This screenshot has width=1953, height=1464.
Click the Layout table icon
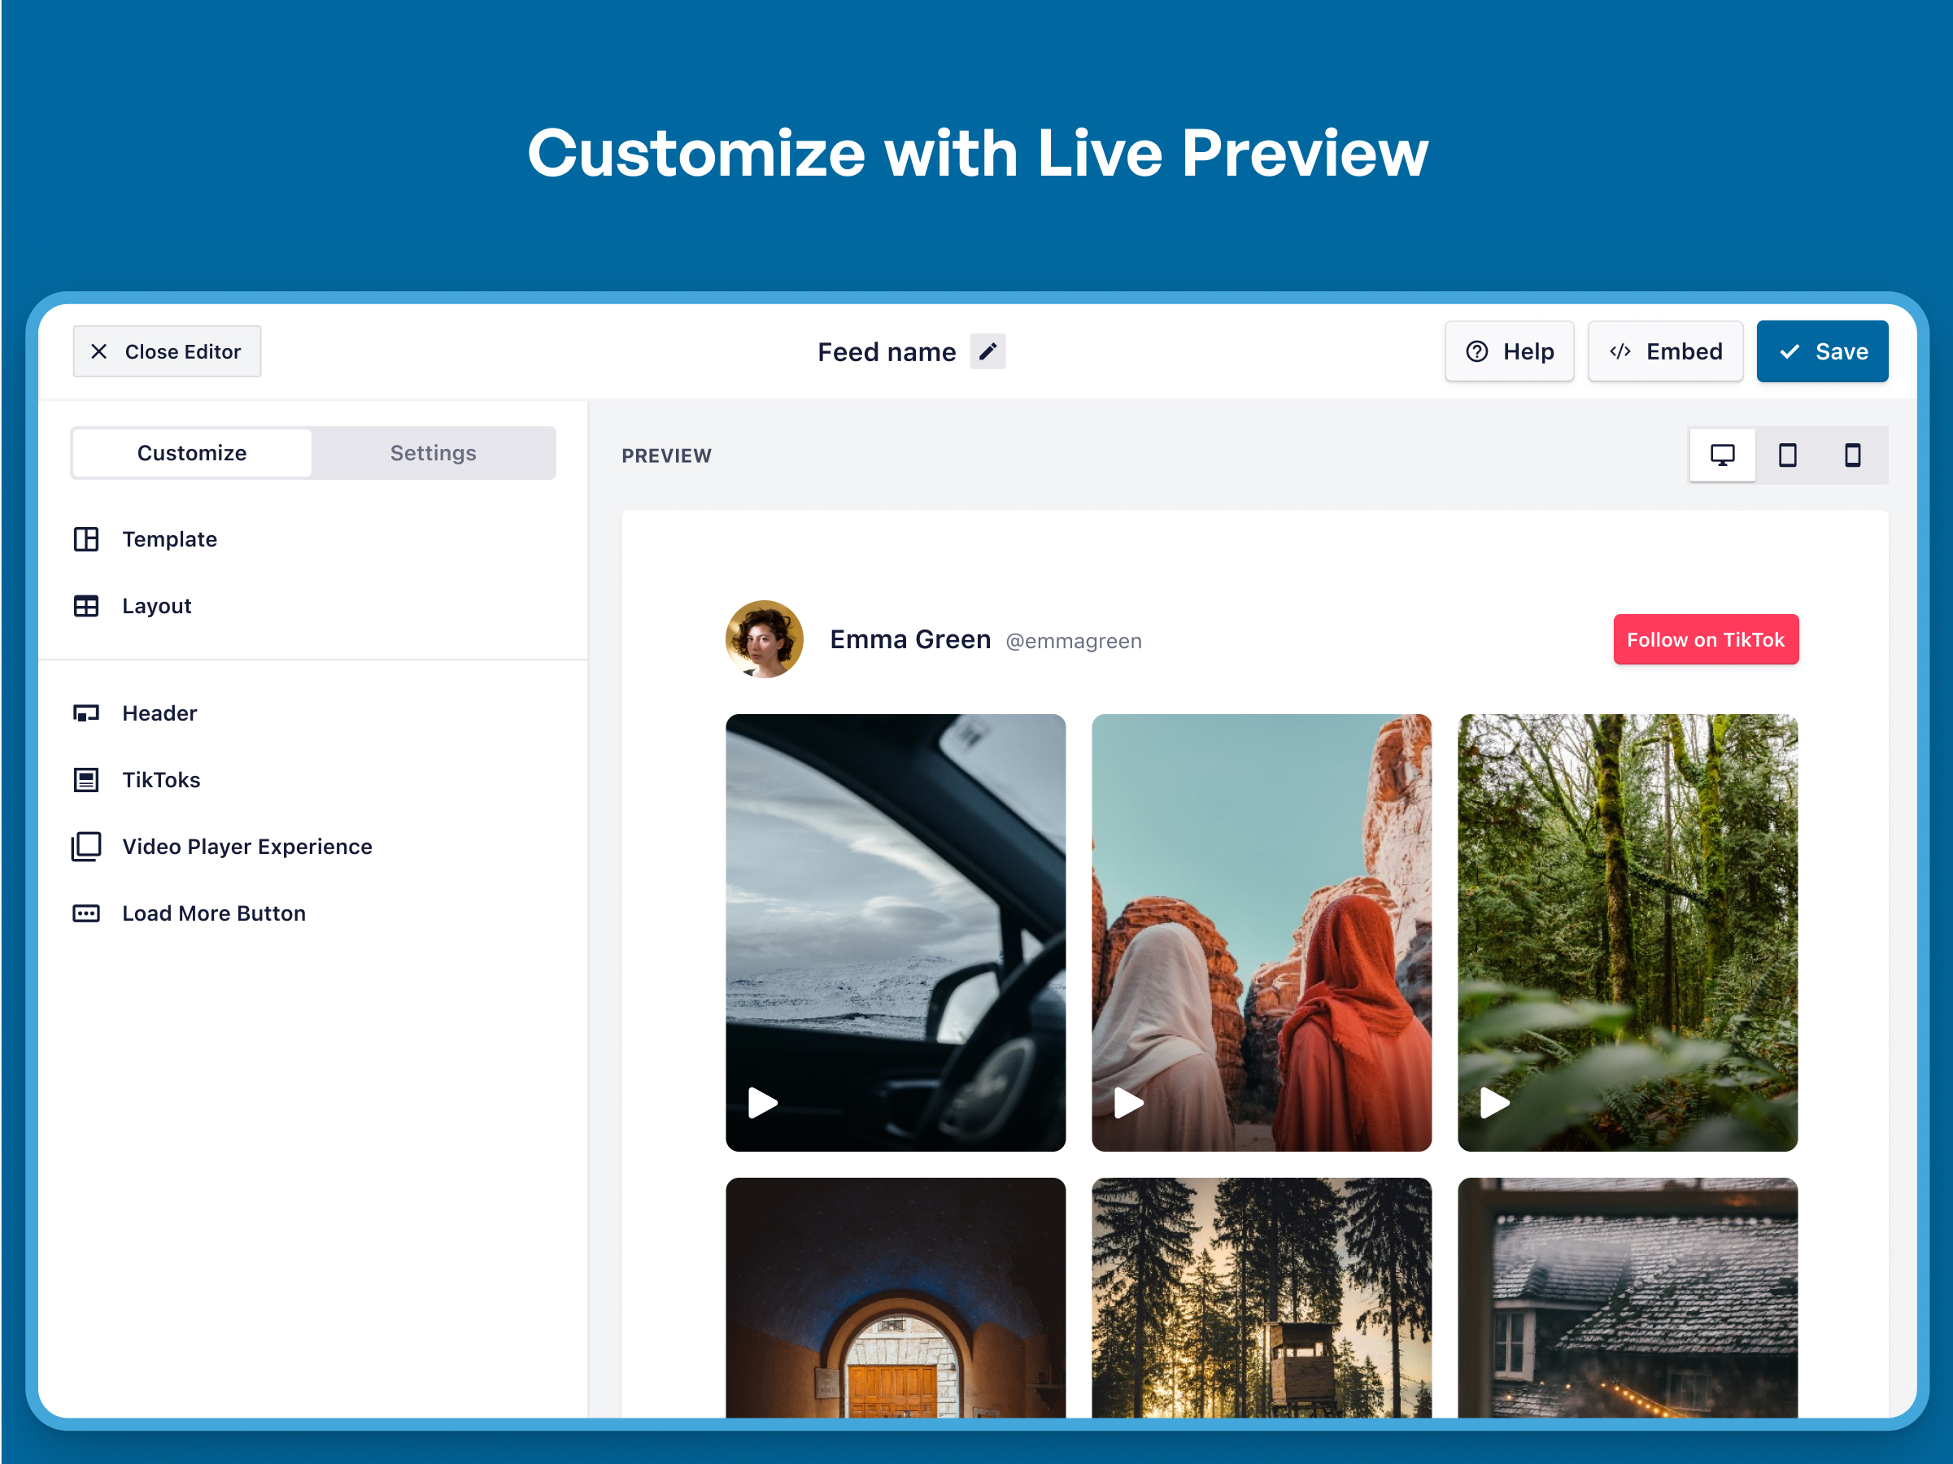[85, 606]
